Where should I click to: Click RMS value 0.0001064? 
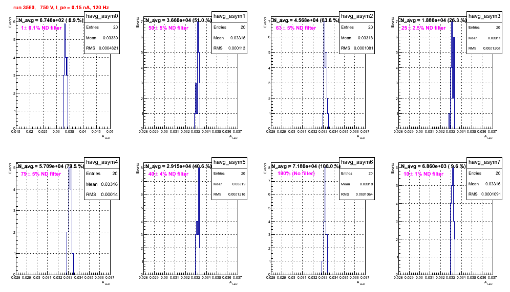point(364,194)
